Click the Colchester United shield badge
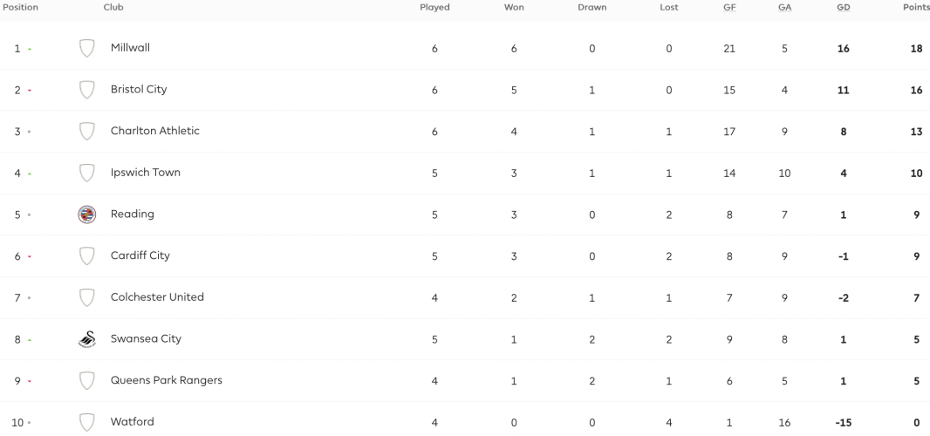This screenshot has height=436, width=930. pos(87,297)
